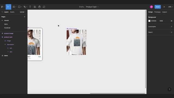Add an export setting with plus icon
The height and width of the screenshot is (98, 174).
pos(172,32)
